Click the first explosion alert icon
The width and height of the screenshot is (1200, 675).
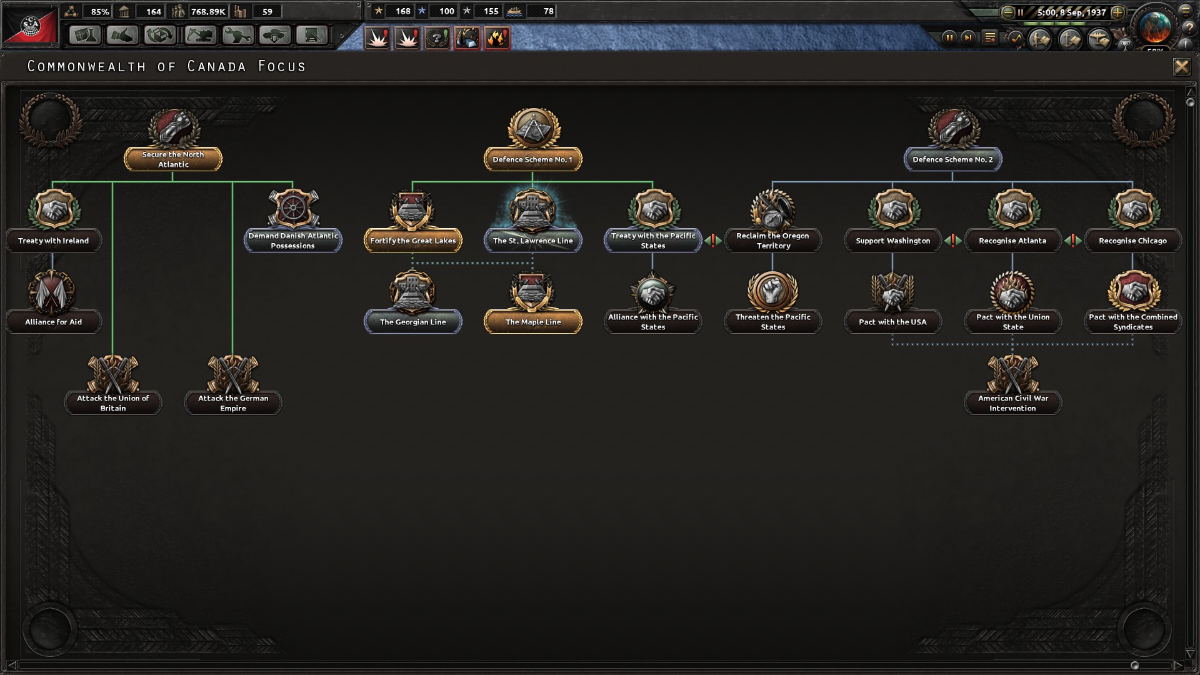click(x=377, y=38)
